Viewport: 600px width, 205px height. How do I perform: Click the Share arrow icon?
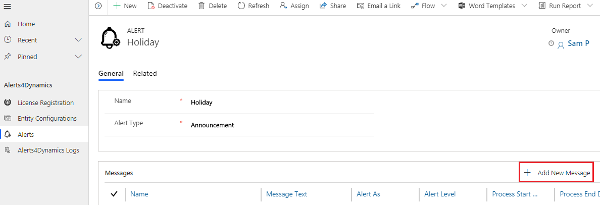click(x=323, y=6)
